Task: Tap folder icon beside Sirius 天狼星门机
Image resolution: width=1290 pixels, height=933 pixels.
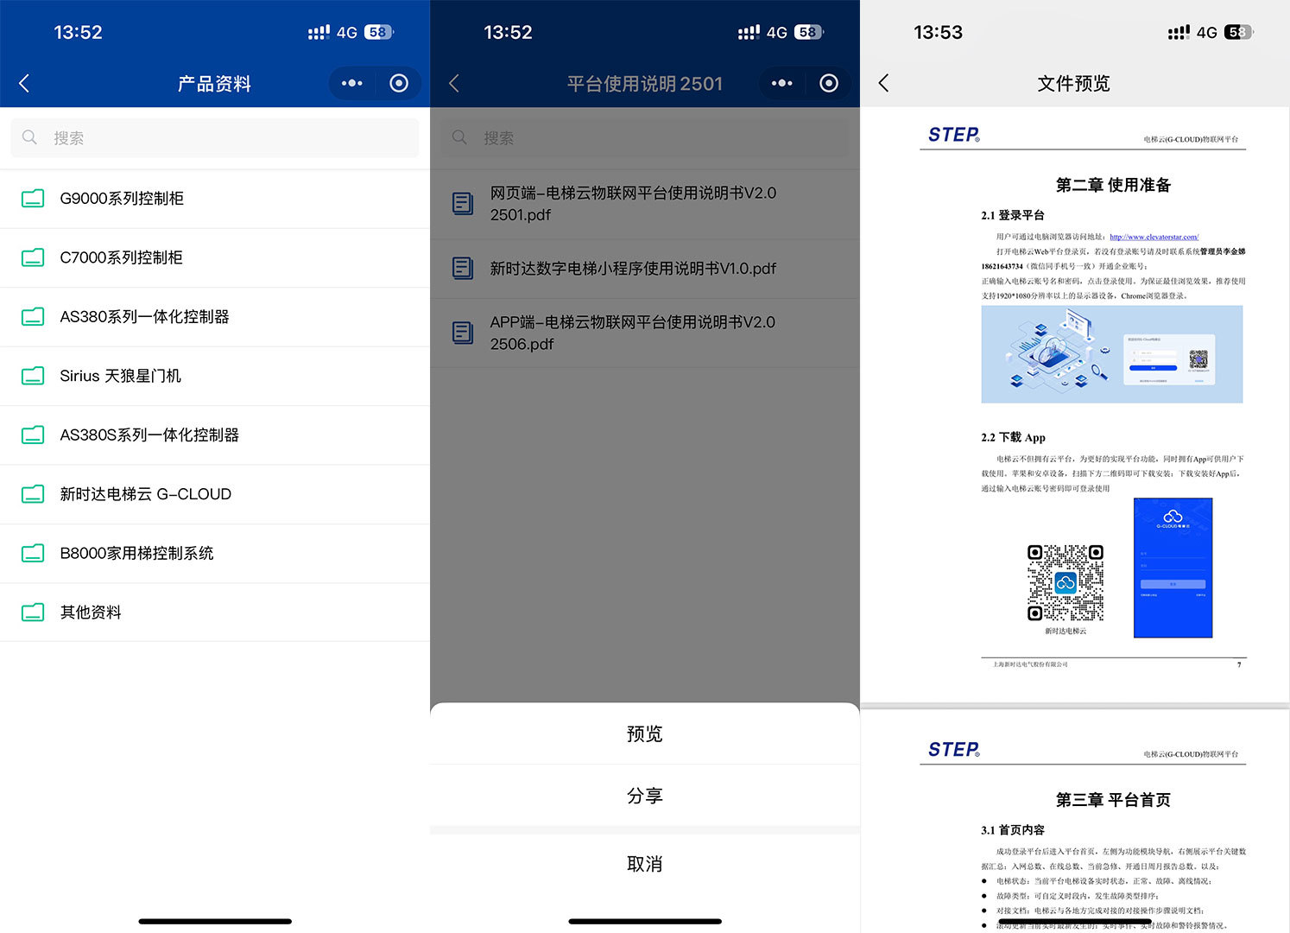Action: pos(33,376)
